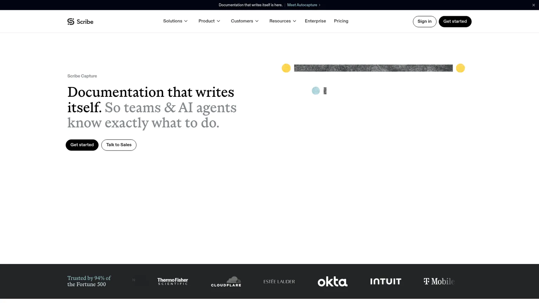This screenshot has height=303, width=539.
Task: Click the "Trusted by 94% of the Fortune 500" text
Action: click(x=89, y=281)
